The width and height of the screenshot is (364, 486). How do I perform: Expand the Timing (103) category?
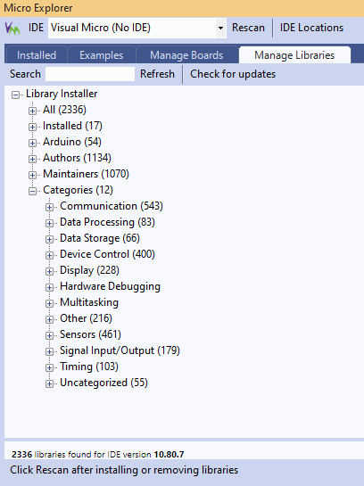click(50, 367)
